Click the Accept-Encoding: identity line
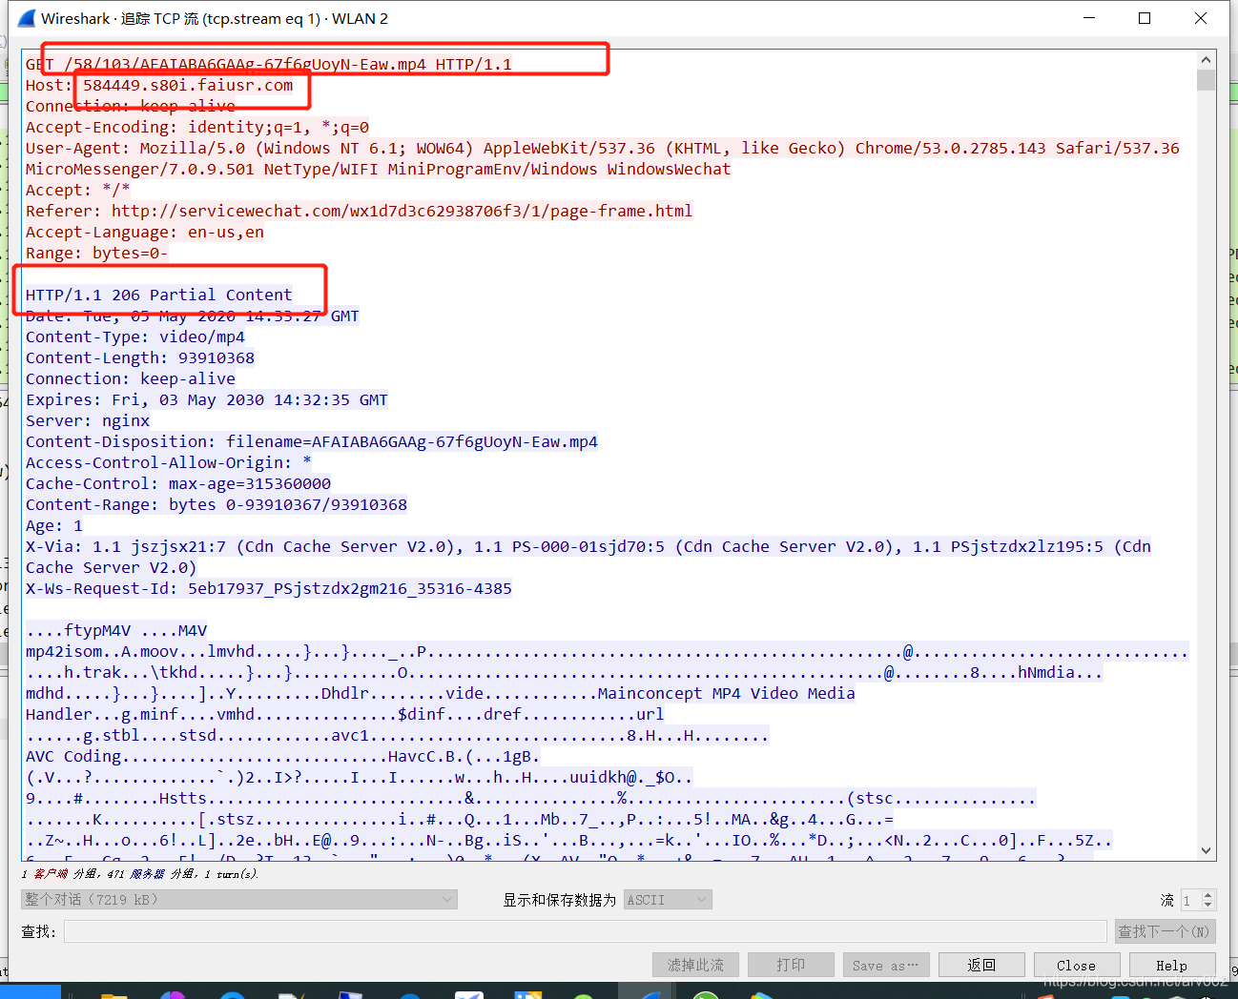This screenshot has width=1238, height=999. coord(197,127)
